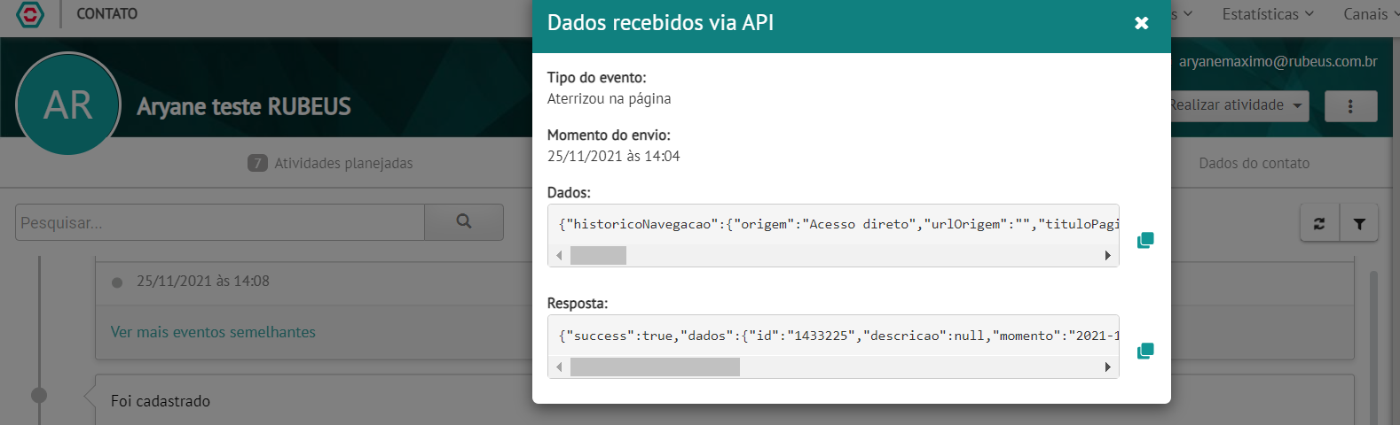1400x425 pixels.
Task: Close the Dados recebidos via API dialog
Action: (x=1142, y=23)
